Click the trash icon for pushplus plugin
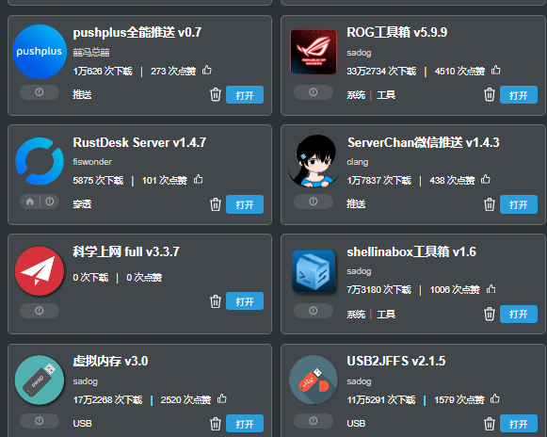 (x=216, y=94)
